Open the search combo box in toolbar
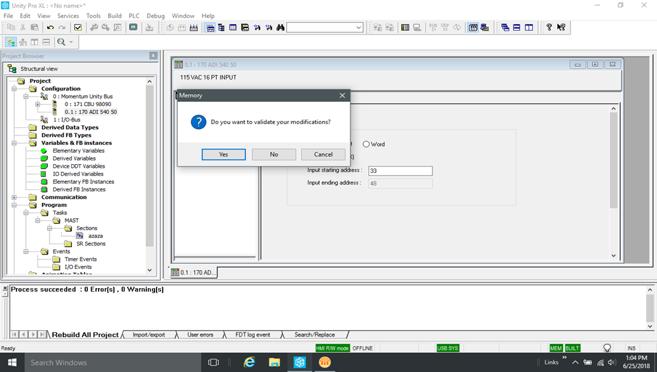The height and width of the screenshot is (372, 657). (325, 27)
